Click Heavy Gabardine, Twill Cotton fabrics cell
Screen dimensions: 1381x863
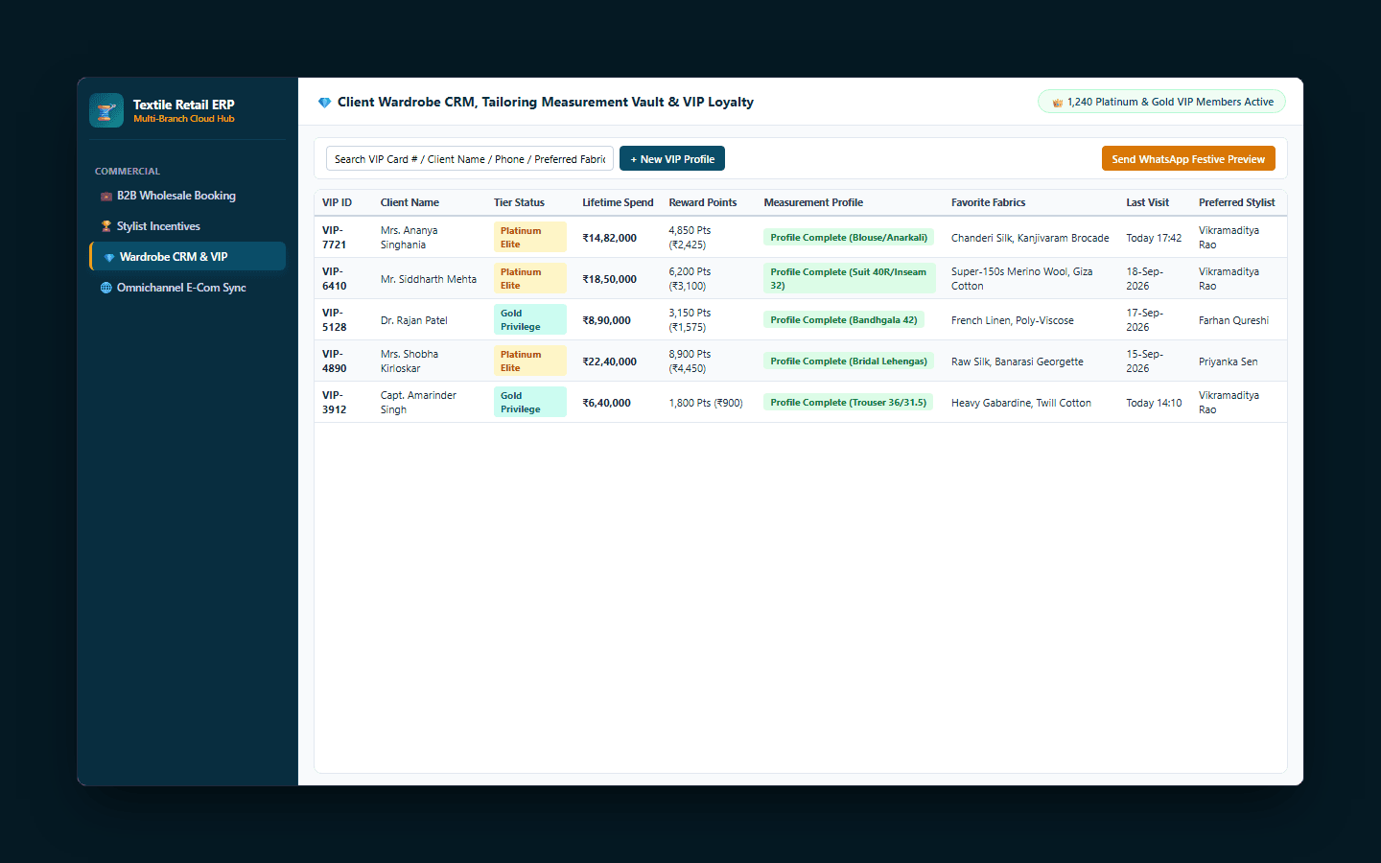coord(1021,403)
